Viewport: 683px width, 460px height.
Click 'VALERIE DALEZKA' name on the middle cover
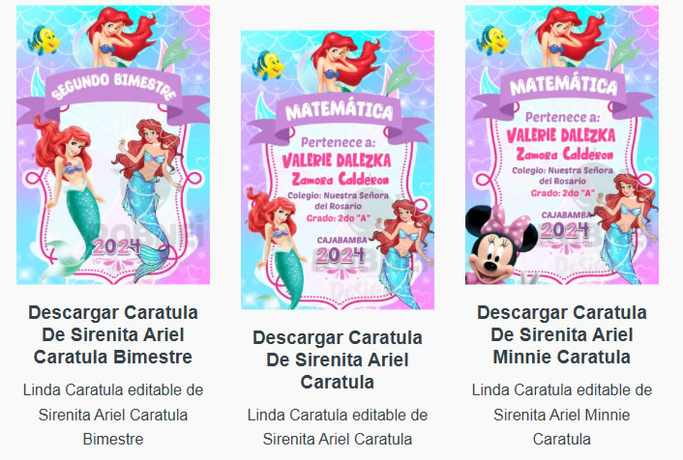[x=337, y=160]
